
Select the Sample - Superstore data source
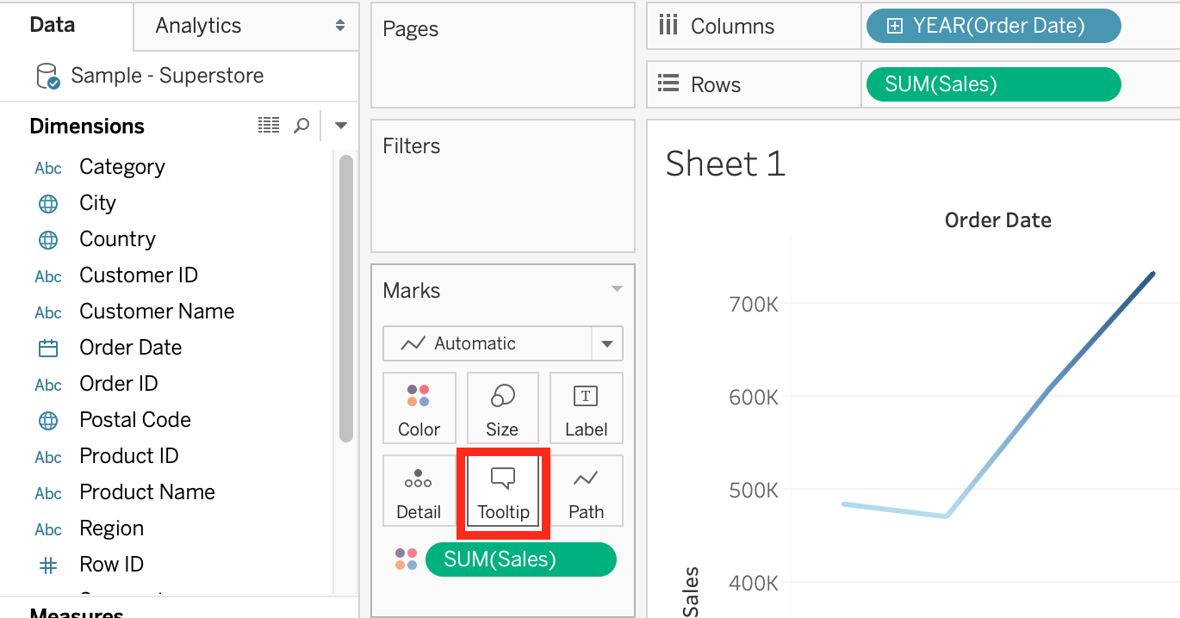(x=166, y=76)
